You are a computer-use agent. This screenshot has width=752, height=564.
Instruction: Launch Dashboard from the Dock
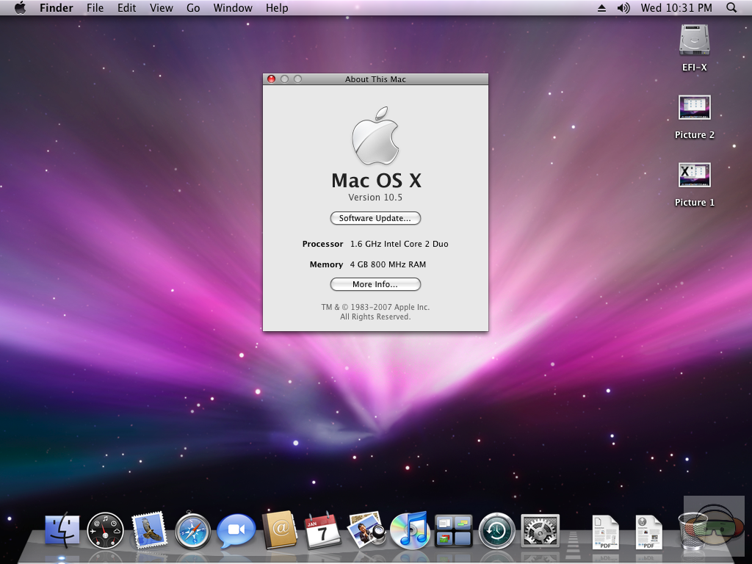[x=106, y=530]
